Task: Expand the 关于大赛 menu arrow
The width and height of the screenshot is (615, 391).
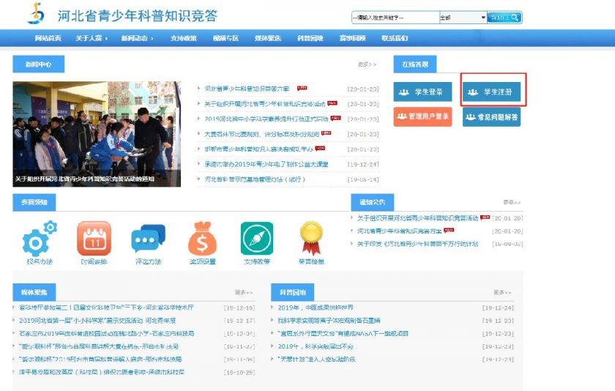Action: point(106,38)
